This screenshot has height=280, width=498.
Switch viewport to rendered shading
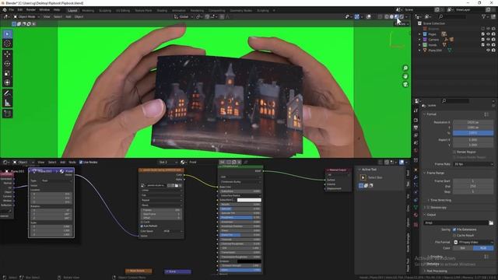tap(402, 17)
